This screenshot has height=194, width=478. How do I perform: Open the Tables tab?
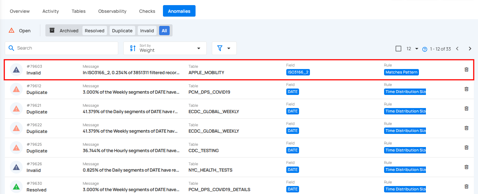point(79,11)
